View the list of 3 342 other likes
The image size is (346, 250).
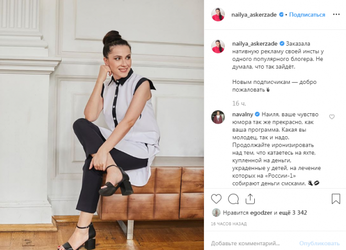click(293, 213)
